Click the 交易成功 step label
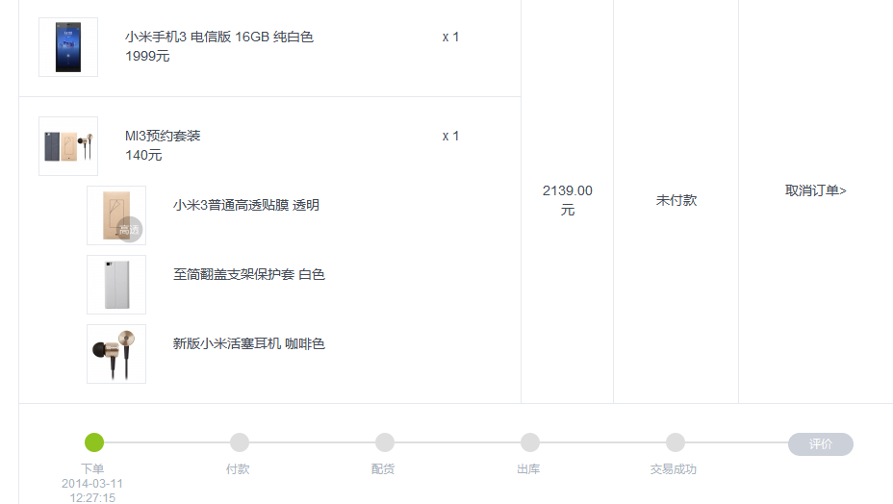The width and height of the screenshot is (893, 504). pos(674,469)
